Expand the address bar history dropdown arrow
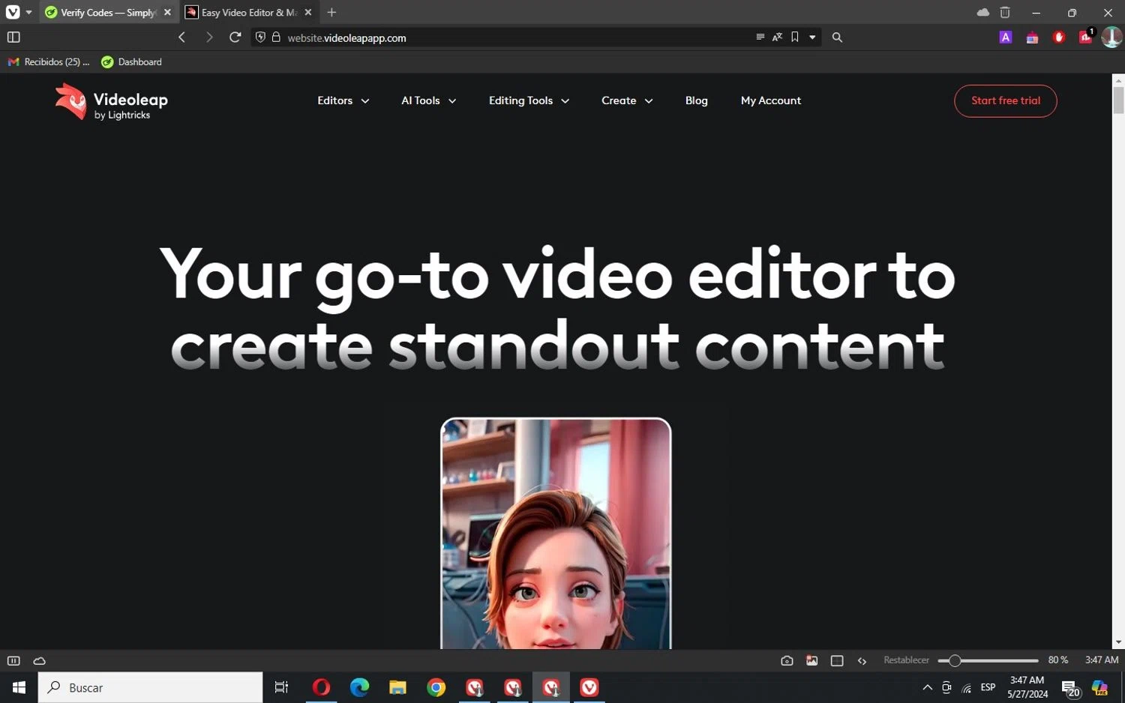 point(812,37)
